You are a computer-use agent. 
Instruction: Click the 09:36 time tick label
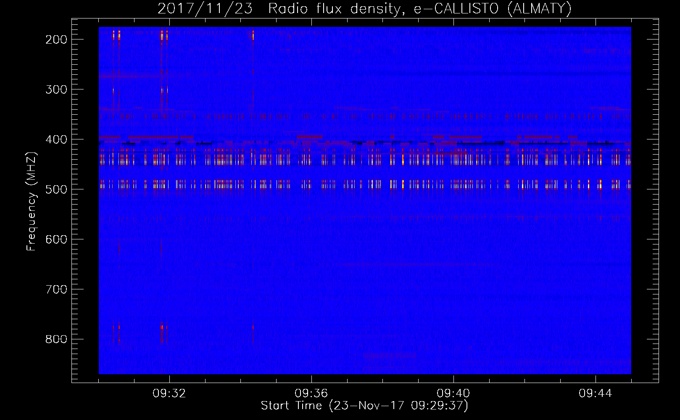(x=311, y=394)
